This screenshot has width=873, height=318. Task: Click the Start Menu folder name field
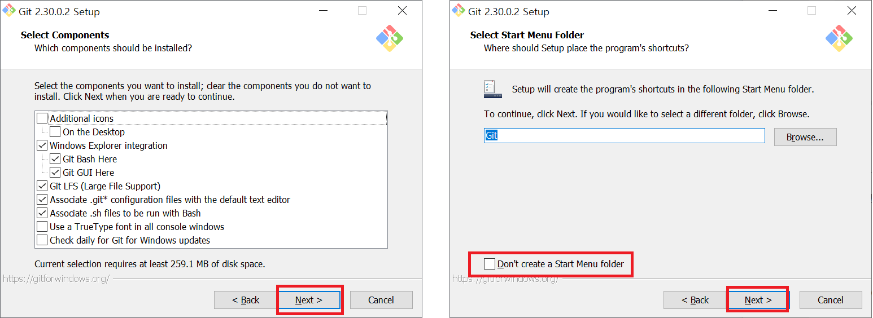coord(624,136)
